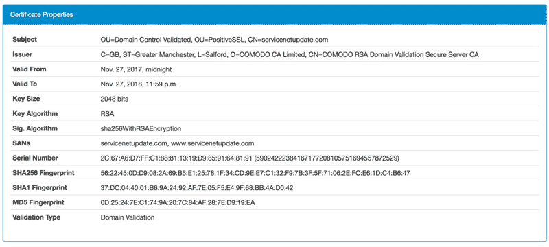This screenshot has height=247, width=549.
Task: Select the Valid To label
Action: point(25,84)
